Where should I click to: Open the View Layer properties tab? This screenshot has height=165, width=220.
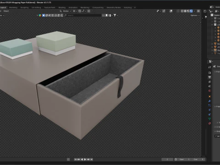point(209,82)
